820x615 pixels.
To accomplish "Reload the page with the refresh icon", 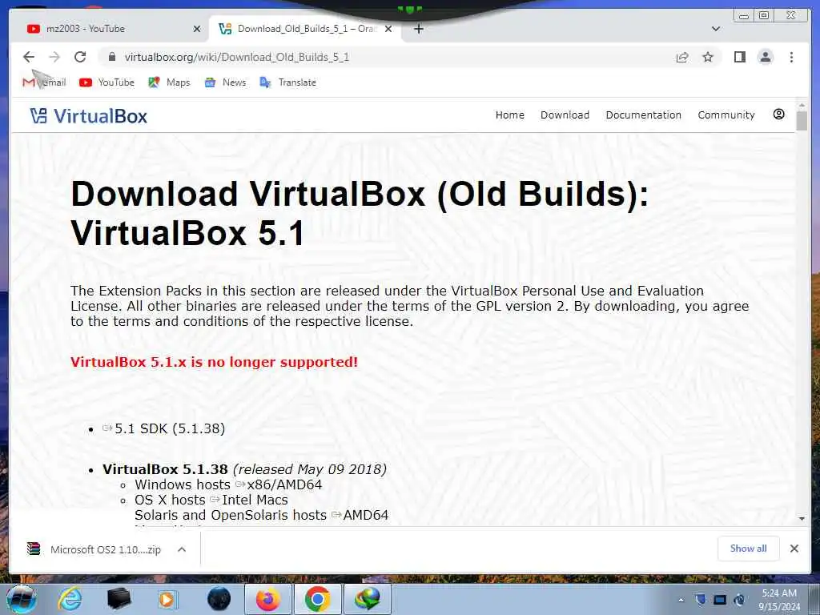I will (80, 57).
